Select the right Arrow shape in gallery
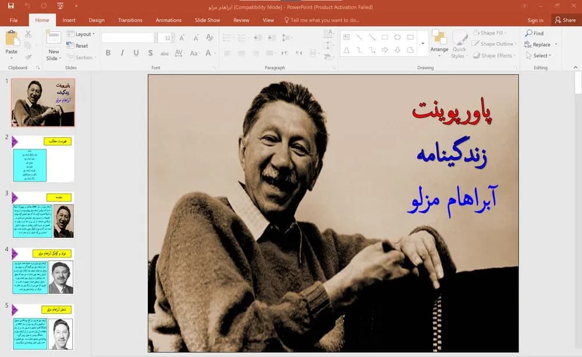The image size is (582, 357). [385, 50]
